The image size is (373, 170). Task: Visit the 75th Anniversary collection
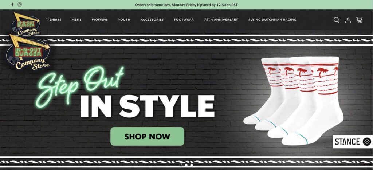click(x=221, y=20)
